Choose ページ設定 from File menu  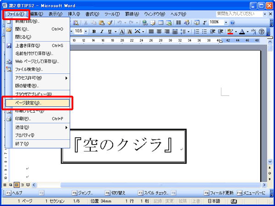(x=38, y=103)
